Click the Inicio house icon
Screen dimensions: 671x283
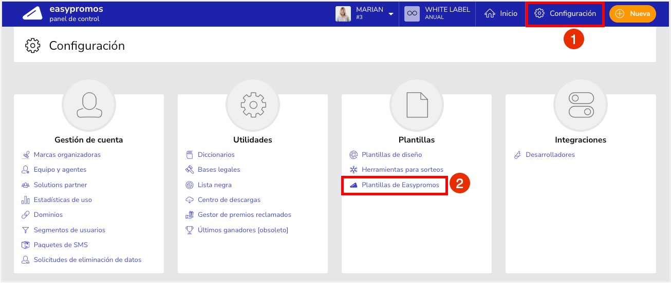(490, 14)
